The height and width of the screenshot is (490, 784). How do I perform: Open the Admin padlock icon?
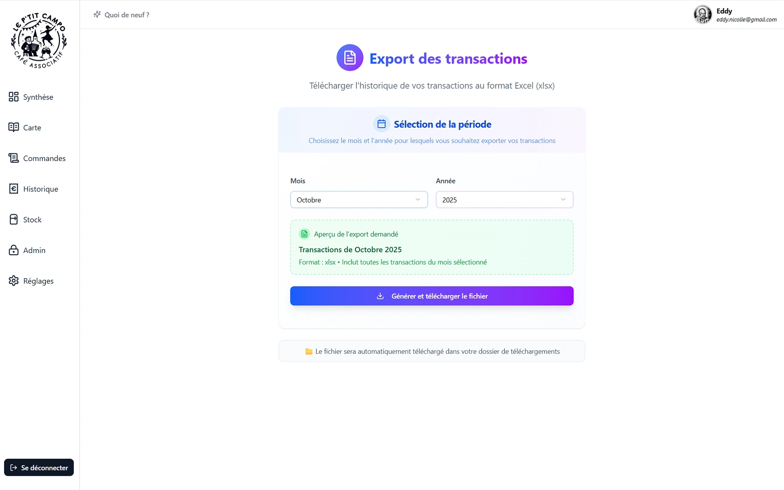[13, 250]
